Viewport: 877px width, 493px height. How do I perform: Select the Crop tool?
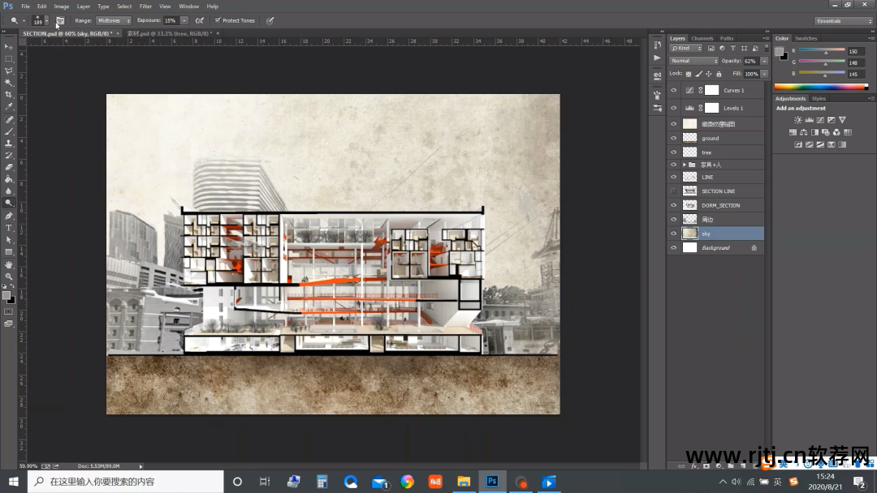[x=8, y=94]
